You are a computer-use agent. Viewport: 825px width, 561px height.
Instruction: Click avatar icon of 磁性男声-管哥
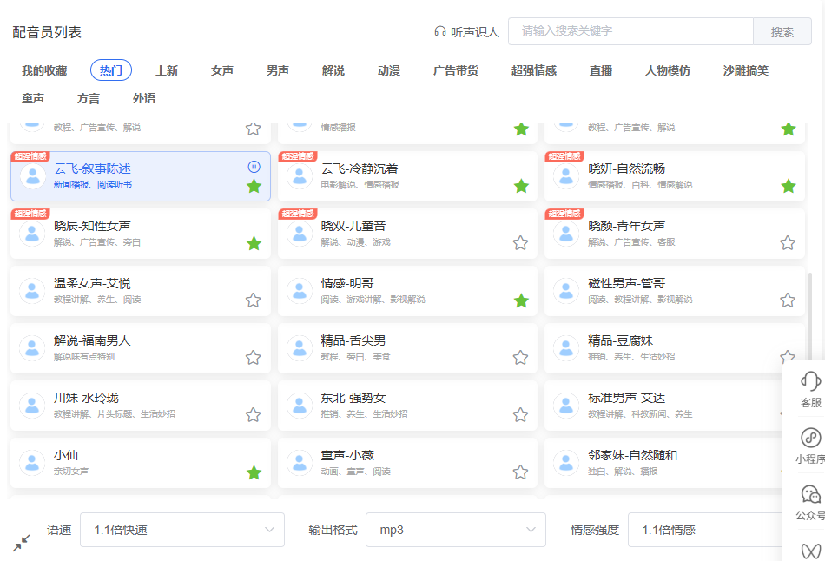click(566, 291)
